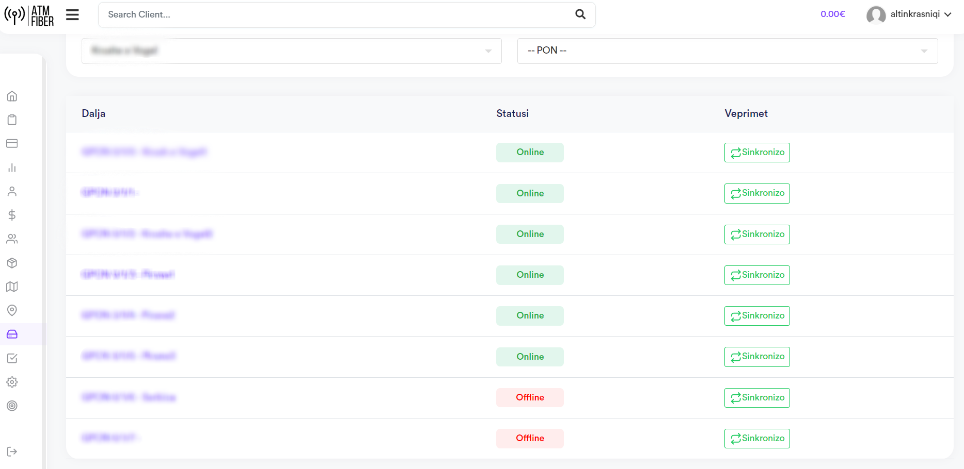Click Sinkronizo in the third row
The width and height of the screenshot is (964, 469).
point(757,234)
